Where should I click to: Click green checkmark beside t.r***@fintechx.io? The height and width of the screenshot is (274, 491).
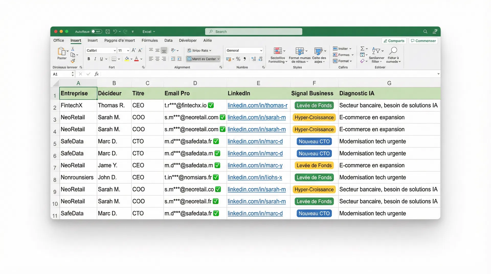pos(211,105)
